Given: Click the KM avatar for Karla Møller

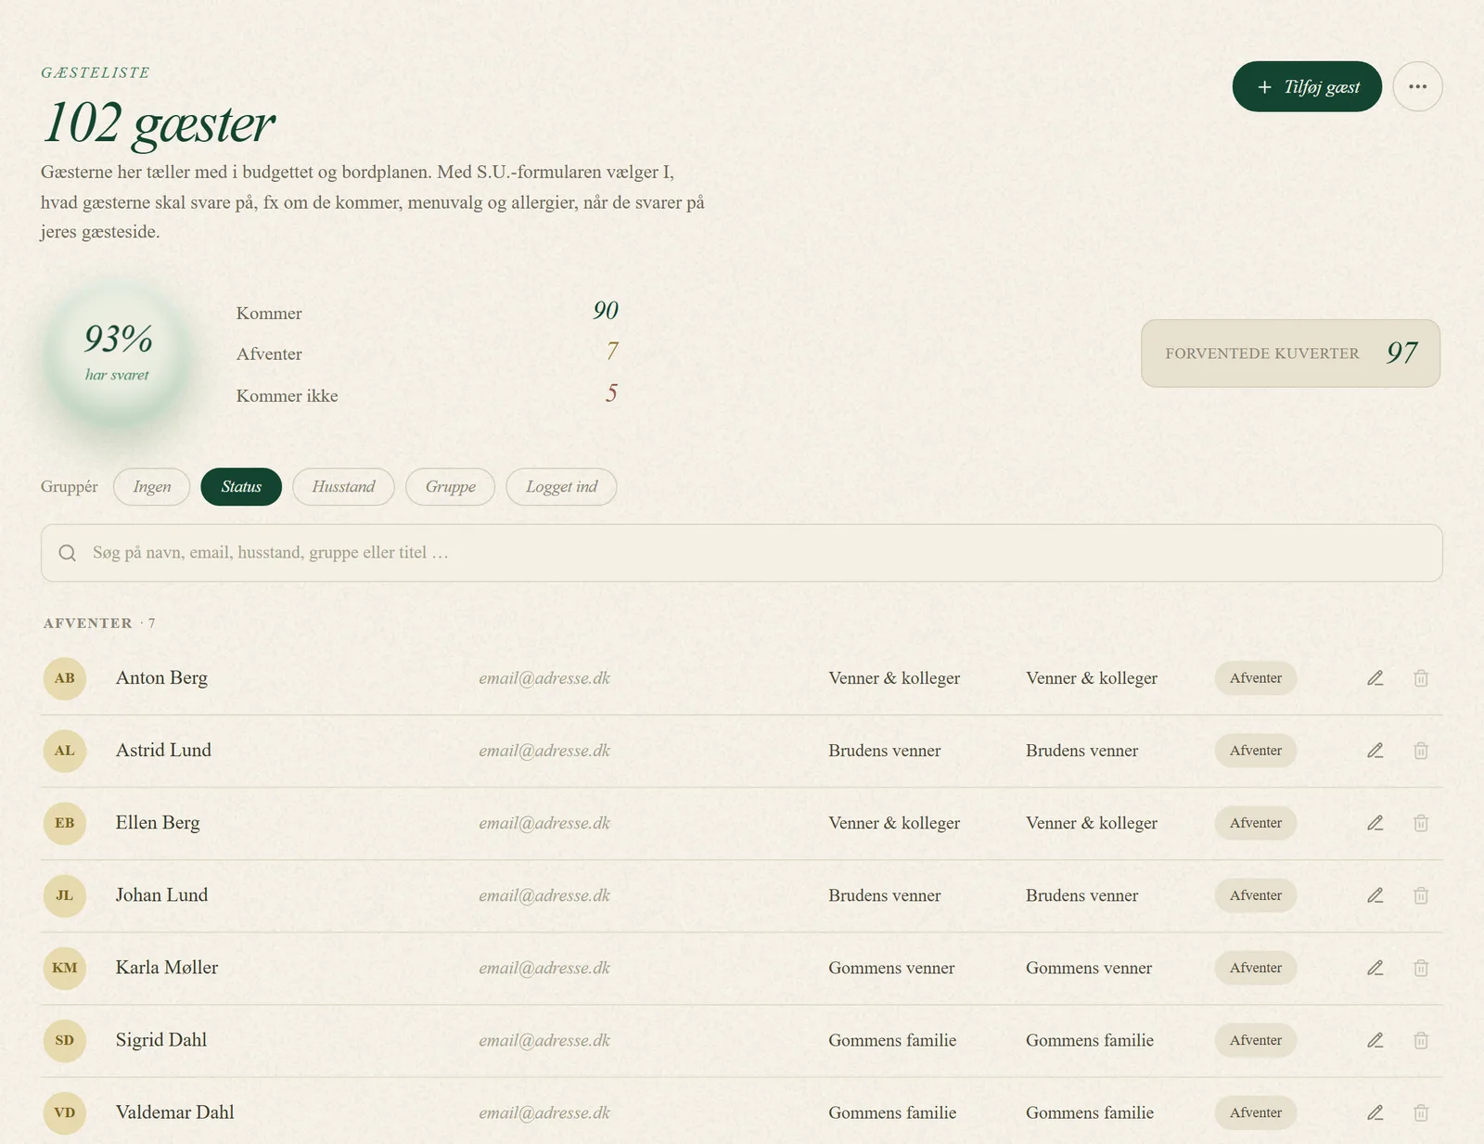Looking at the screenshot, I should (x=65, y=968).
